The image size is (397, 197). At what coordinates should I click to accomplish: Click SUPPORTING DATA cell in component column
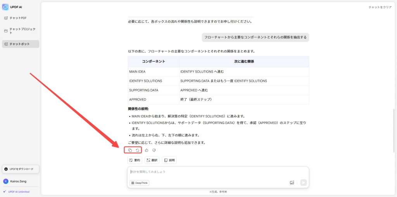[154, 90]
